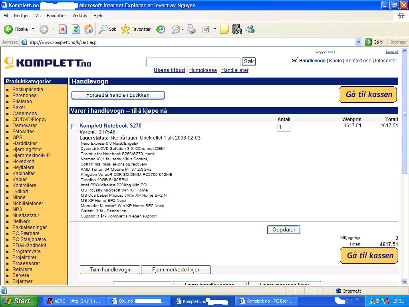The image size is (409, 307).
Task: Launch the Messenger people icon
Action: pyautogui.click(x=250, y=29)
